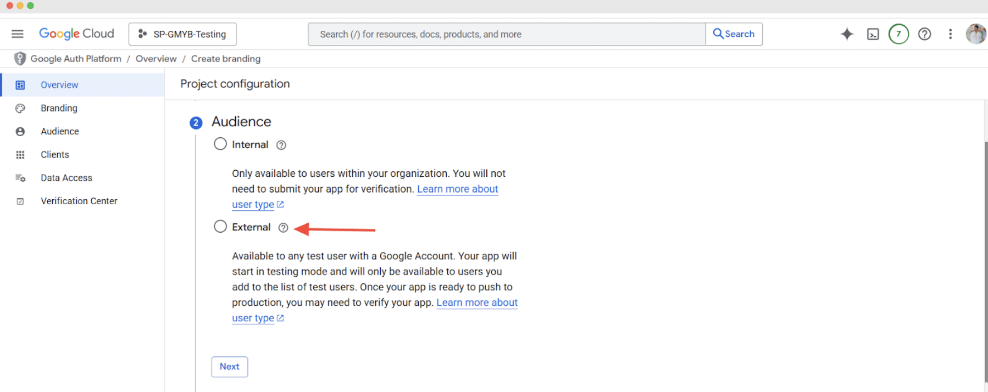The width and height of the screenshot is (988, 392).
Task: Select Clients in the sidebar
Action: pos(83,155)
